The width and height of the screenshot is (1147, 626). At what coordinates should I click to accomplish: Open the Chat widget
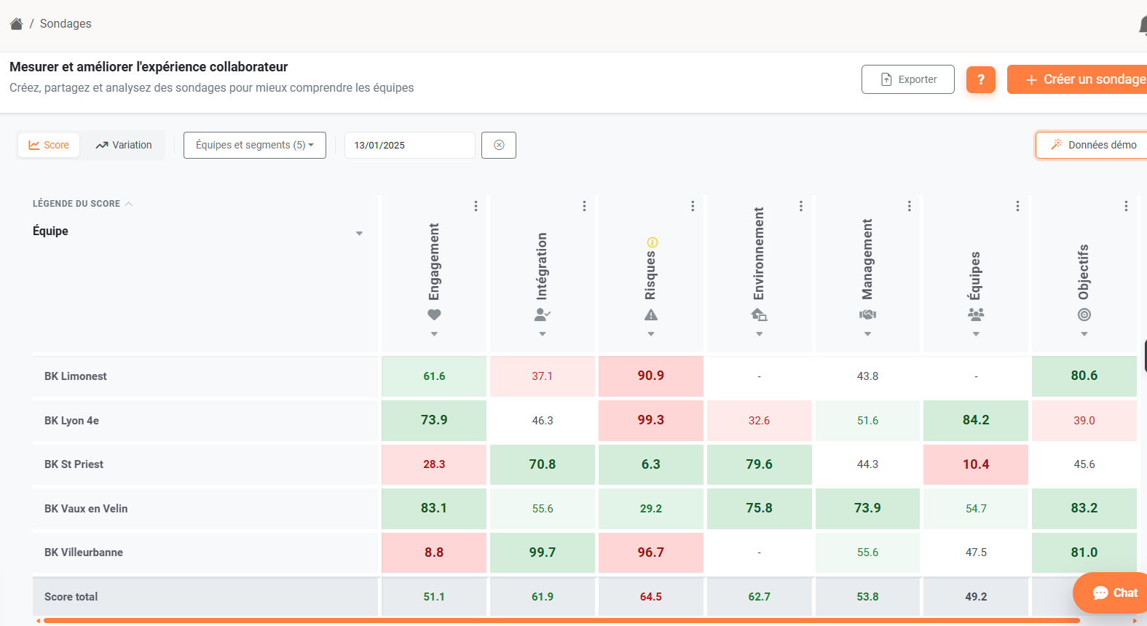tap(1111, 593)
